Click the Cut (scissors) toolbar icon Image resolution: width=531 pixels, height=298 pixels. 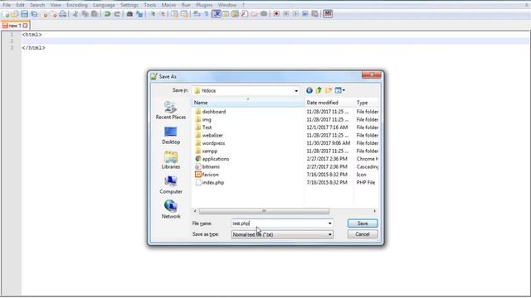76,14
